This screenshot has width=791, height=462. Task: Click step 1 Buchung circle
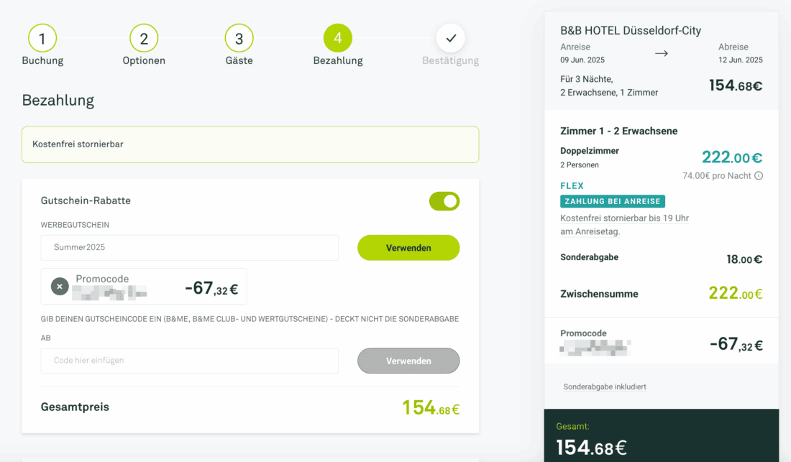[x=42, y=39]
